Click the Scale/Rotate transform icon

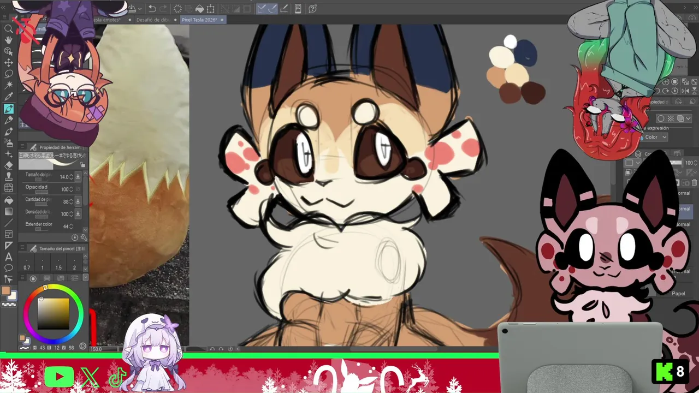(x=211, y=9)
